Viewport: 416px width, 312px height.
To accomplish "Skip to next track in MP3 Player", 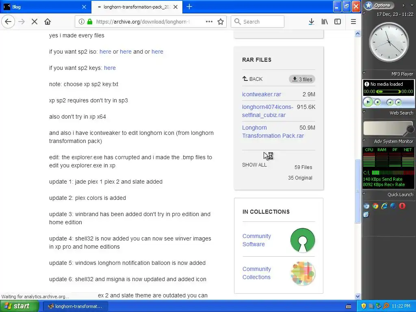I will coord(398,102).
